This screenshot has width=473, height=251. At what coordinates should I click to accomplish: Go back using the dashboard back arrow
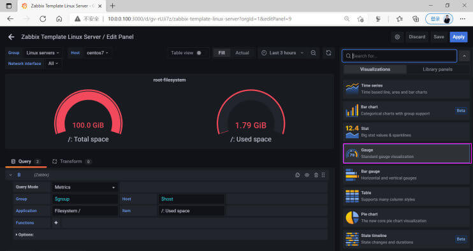point(11,37)
